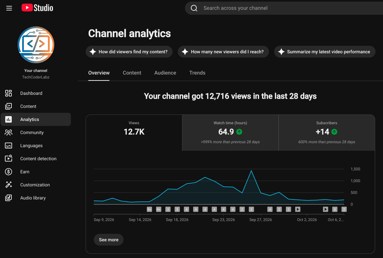383x258 pixels.
Task: Select Analytics in the sidebar
Action: (36, 119)
